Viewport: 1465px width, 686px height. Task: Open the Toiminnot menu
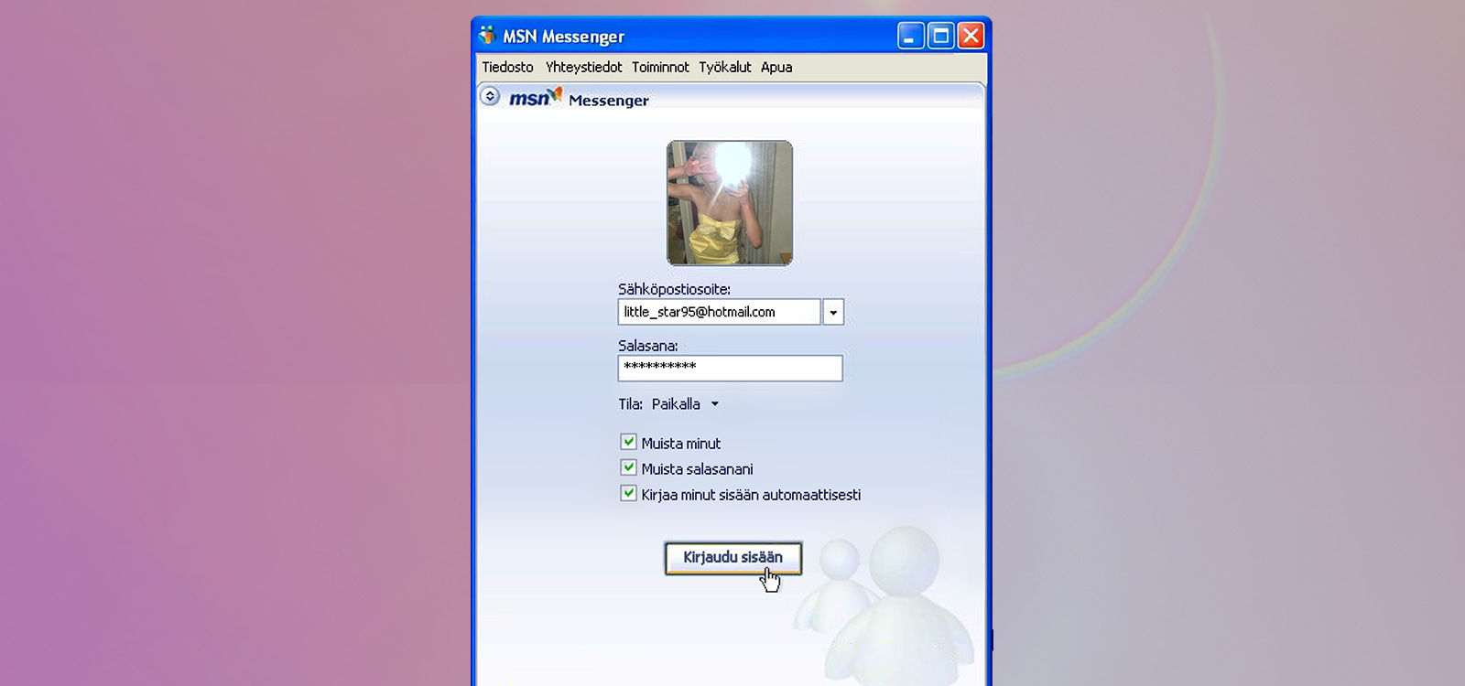pos(660,68)
